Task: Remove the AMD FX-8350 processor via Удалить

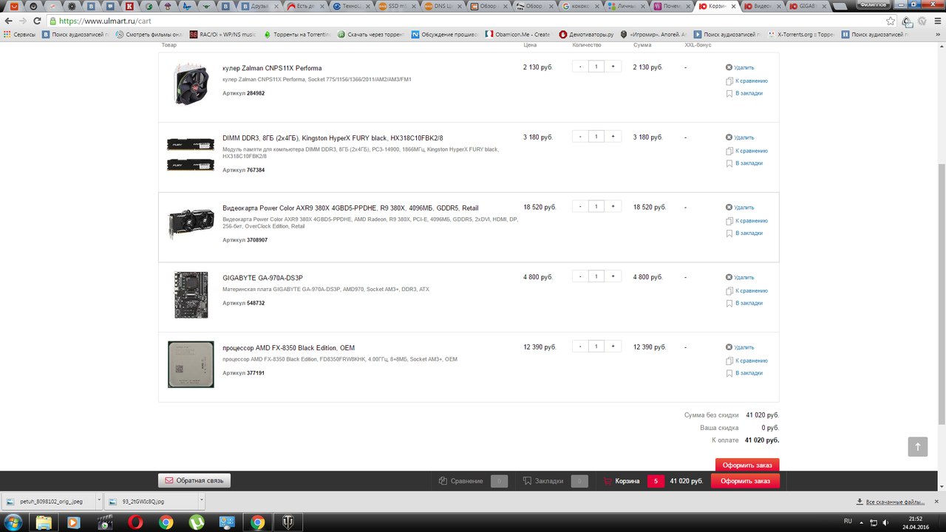Action: [740, 347]
